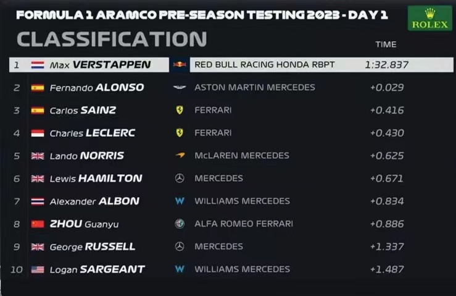Click the Spanish flag next to Alonso
The width and height of the screenshot is (456, 296).
click(38, 87)
